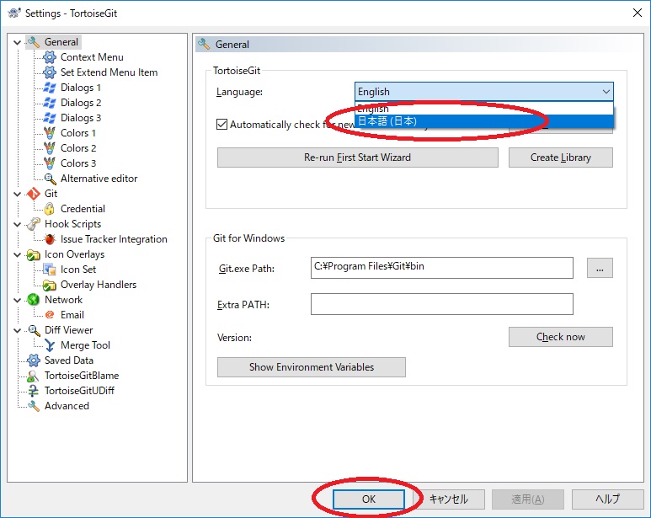Click the Colors 3 palette icon

[50, 163]
